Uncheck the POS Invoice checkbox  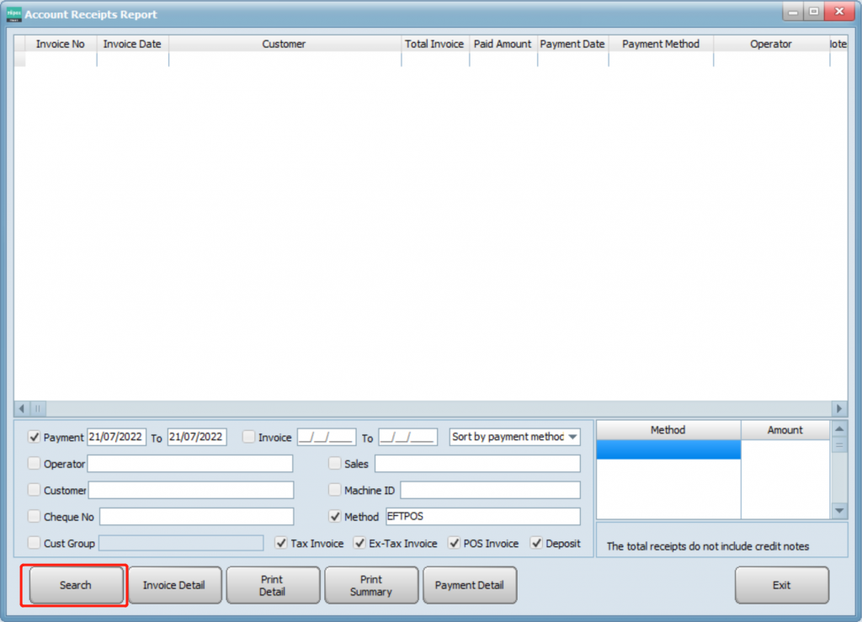point(455,543)
